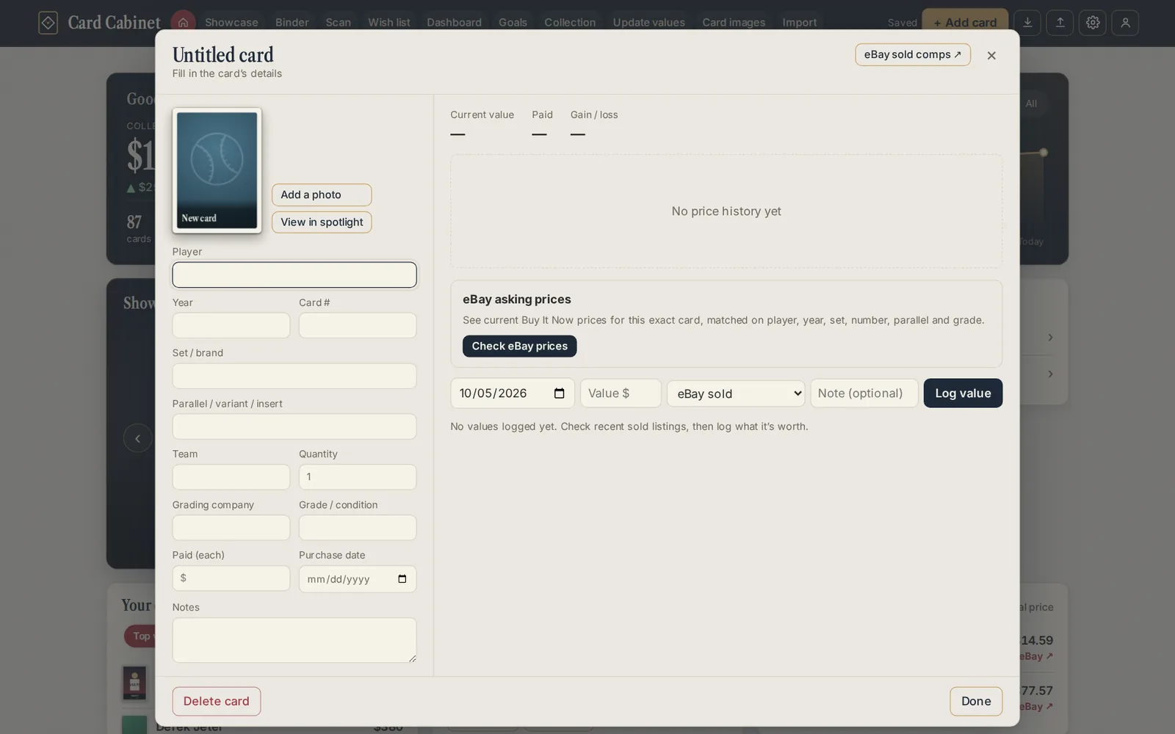Screen dimensions: 1175x734
Task: Select the Goals tab
Action: pyautogui.click(x=513, y=23)
